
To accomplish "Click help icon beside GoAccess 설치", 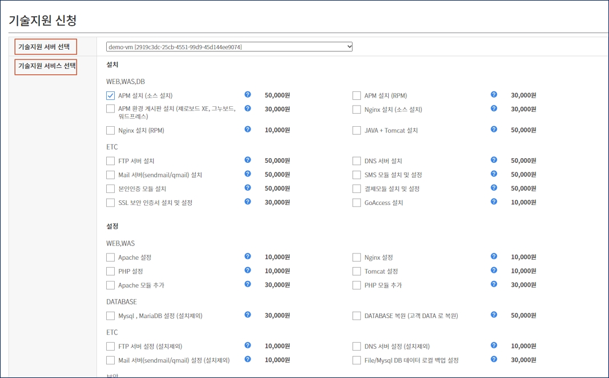I will [x=494, y=202].
